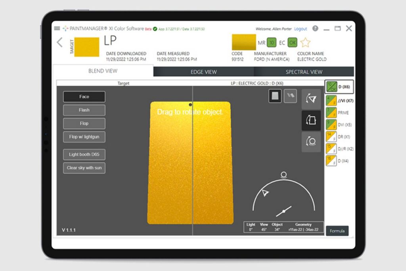
Task: Mark color as favorite with star
Action: pos(305,42)
